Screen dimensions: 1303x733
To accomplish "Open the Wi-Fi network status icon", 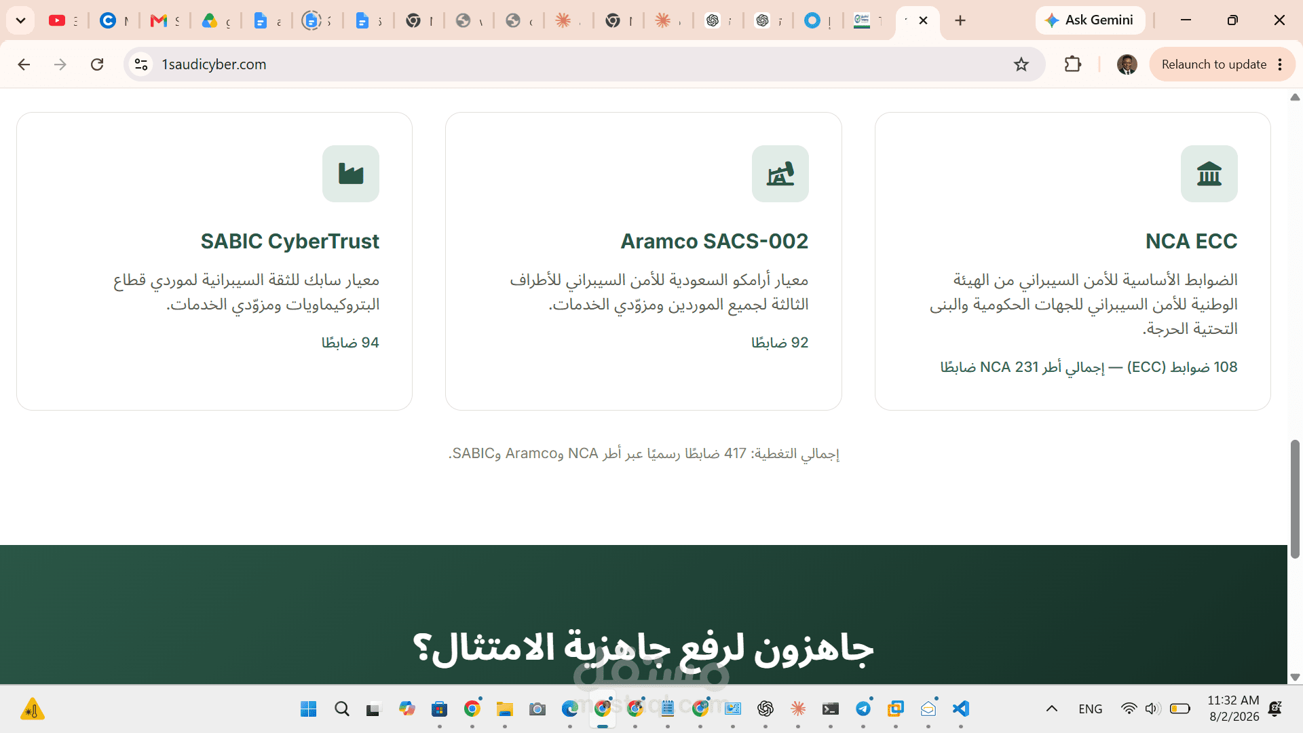I will pyautogui.click(x=1129, y=709).
